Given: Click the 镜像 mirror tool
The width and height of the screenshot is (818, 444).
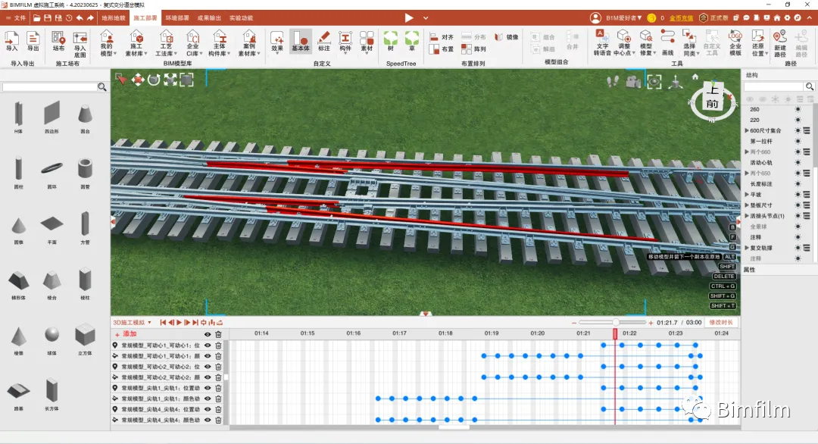Looking at the screenshot, I should point(507,36).
